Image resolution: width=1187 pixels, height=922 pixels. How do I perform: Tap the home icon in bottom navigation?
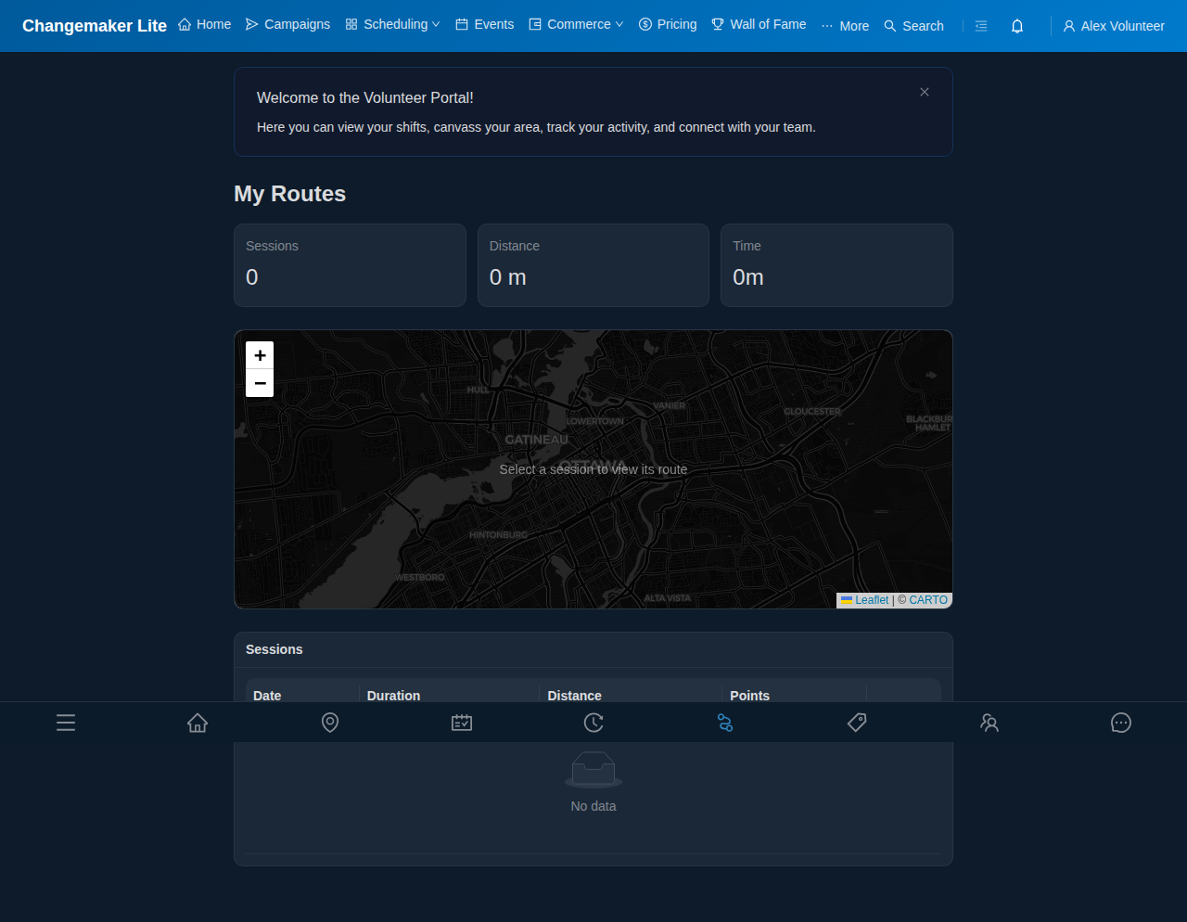point(198,723)
